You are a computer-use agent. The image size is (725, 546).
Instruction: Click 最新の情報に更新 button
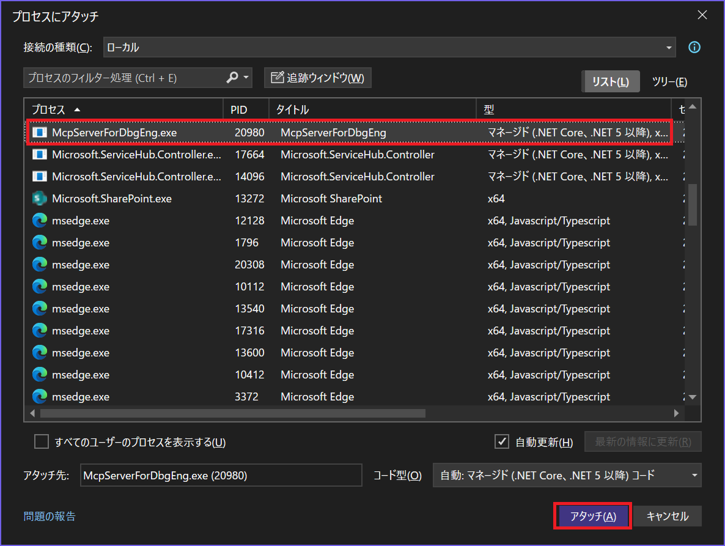tap(642, 441)
